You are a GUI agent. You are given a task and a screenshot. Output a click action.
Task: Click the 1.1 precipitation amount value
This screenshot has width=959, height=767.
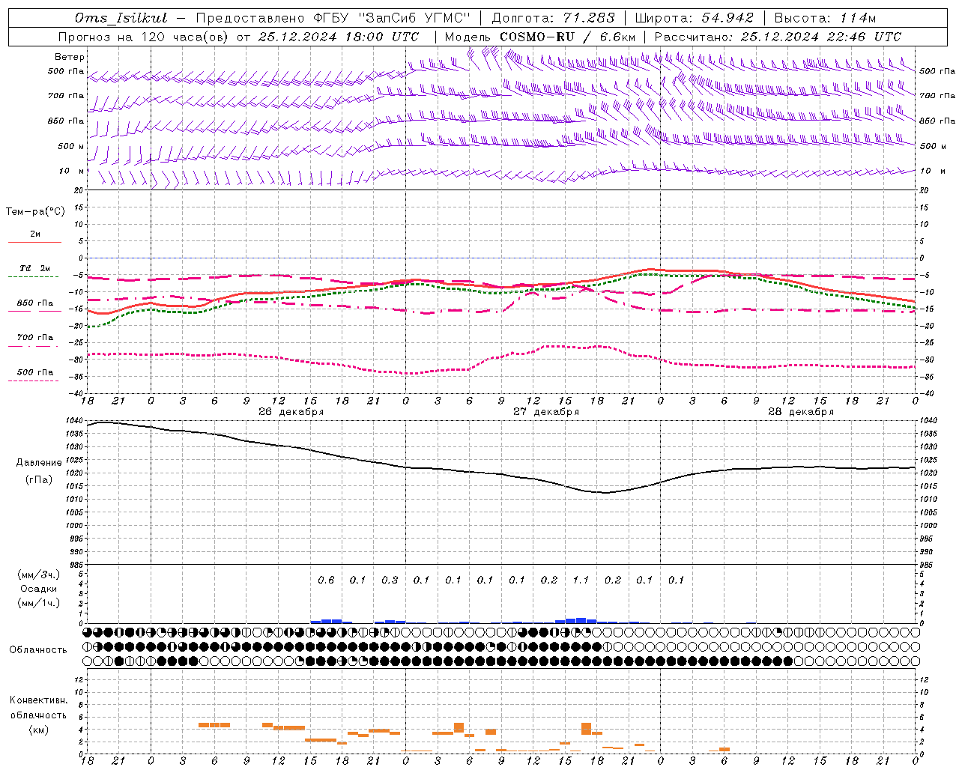pyautogui.click(x=581, y=580)
